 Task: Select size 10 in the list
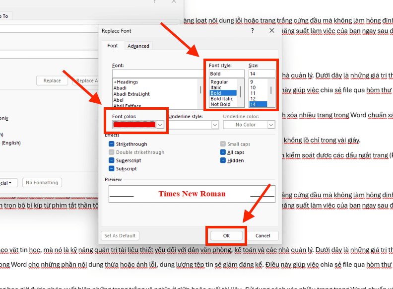pos(253,87)
